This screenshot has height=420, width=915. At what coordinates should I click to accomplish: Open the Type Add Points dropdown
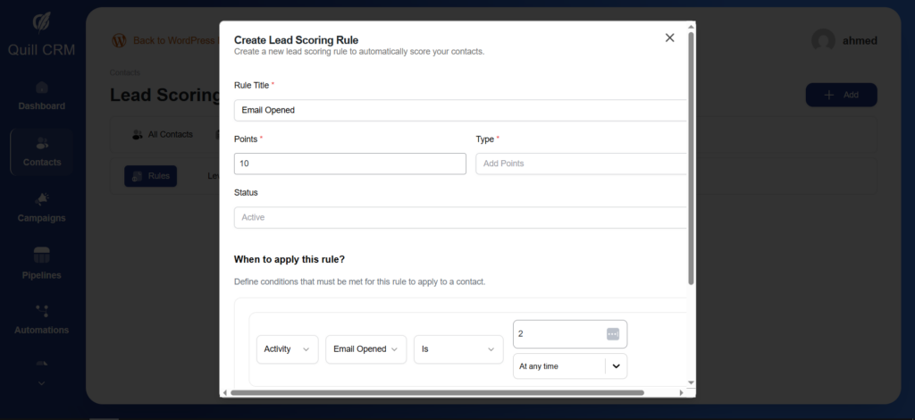pyautogui.click(x=581, y=164)
